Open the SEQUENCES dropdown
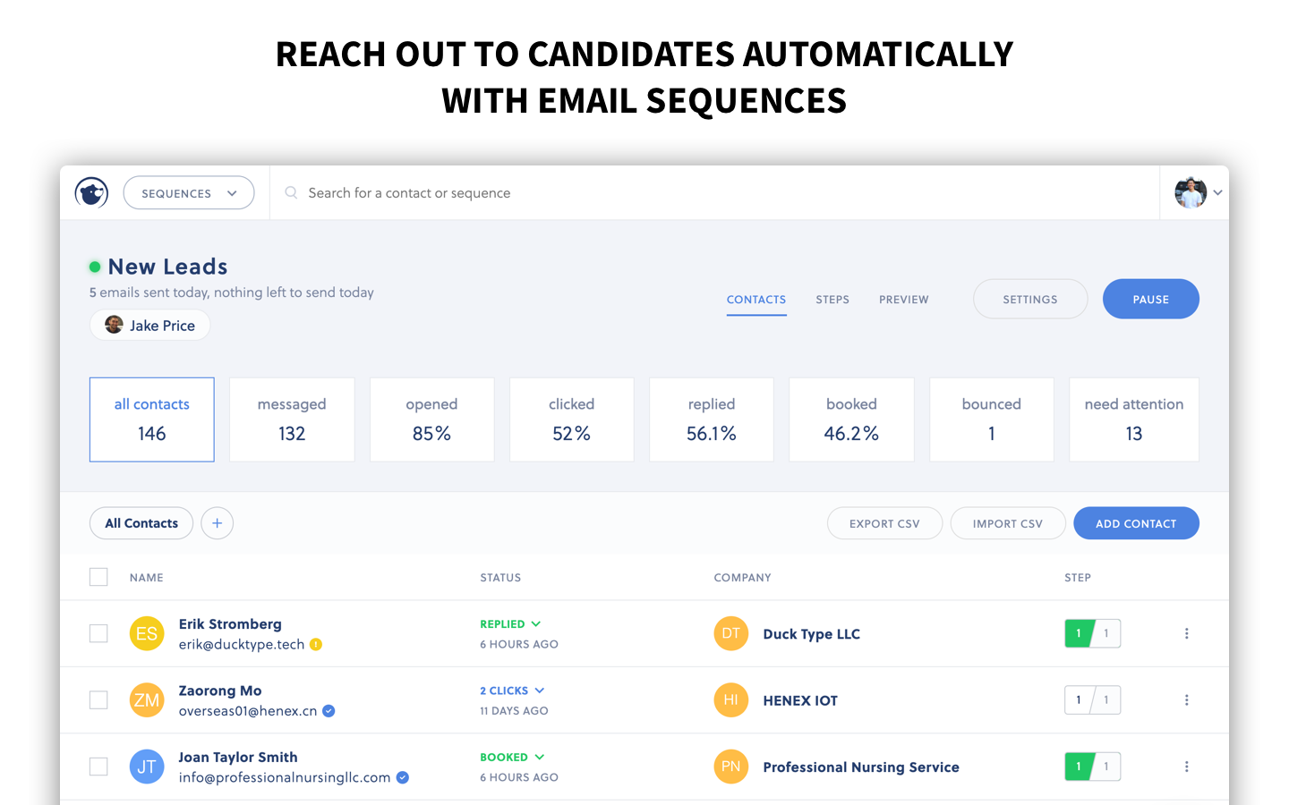This screenshot has height=805, width=1289. (x=189, y=193)
